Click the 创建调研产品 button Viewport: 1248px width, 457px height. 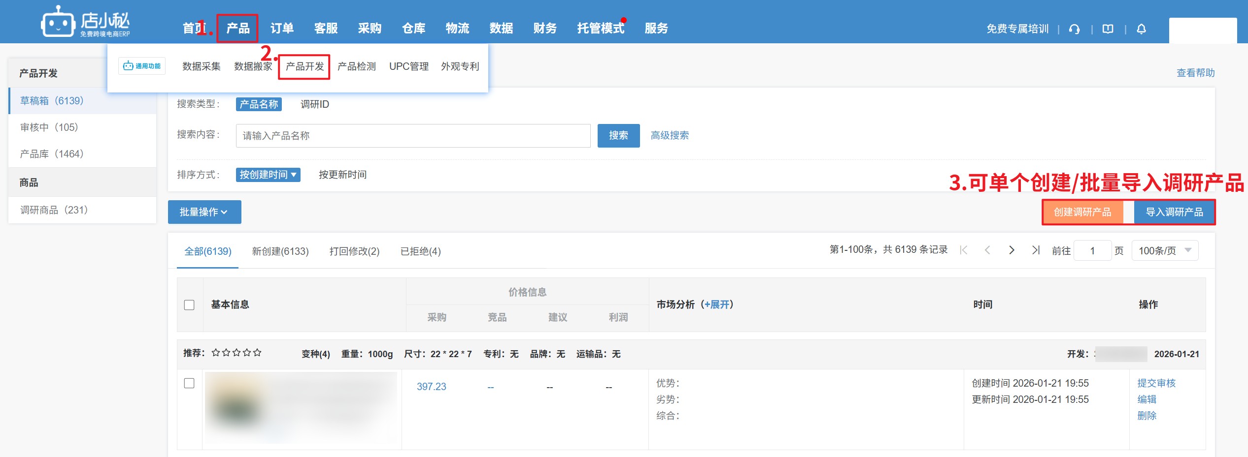click(x=1082, y=212)
